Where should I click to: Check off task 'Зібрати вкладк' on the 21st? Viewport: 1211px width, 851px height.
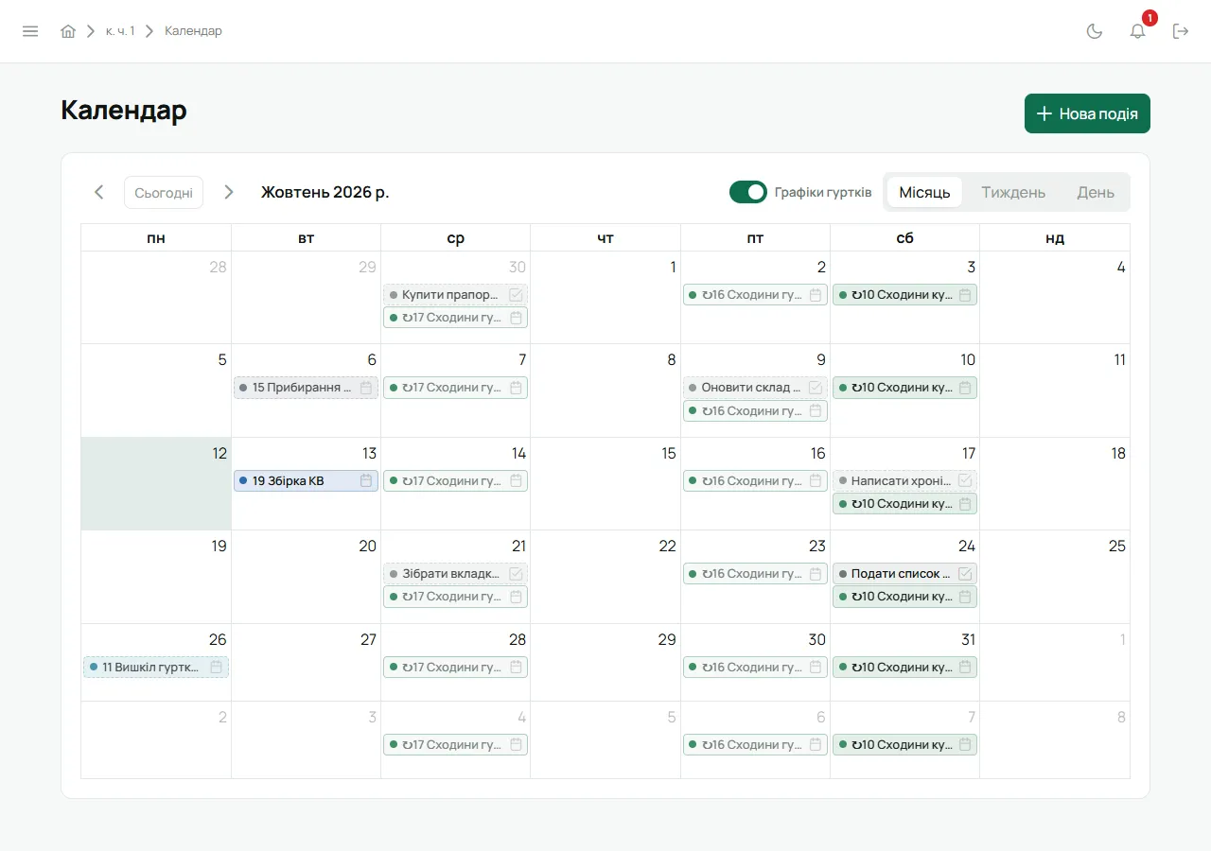[516, 574]
